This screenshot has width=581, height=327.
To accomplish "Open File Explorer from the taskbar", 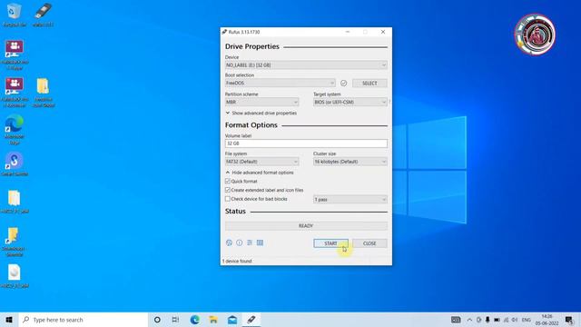I will [213, 320].
